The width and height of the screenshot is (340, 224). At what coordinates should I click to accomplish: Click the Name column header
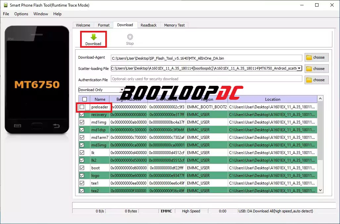pos(100,99)
